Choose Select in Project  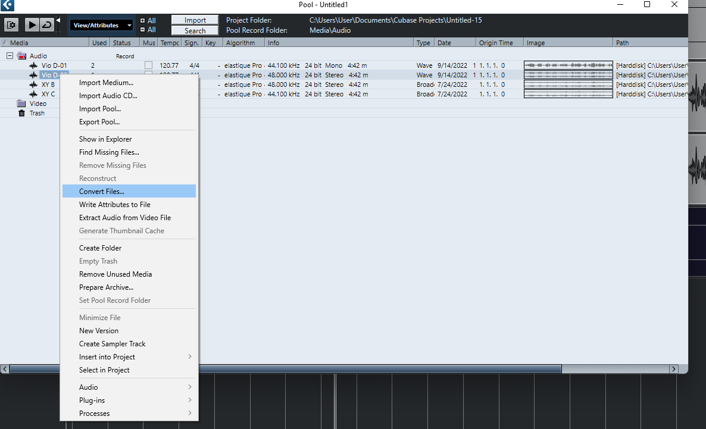(x=129, y=369)
